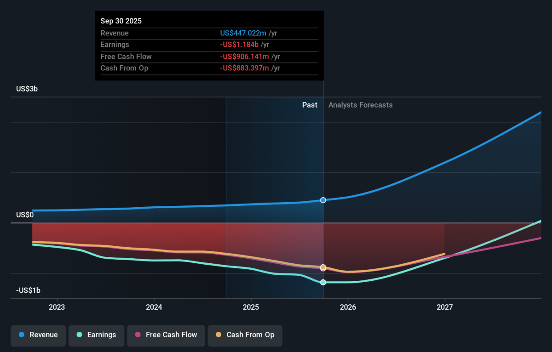Click the teal Earnings data point marker
This screenshot has width=552, height=352.
323,282
